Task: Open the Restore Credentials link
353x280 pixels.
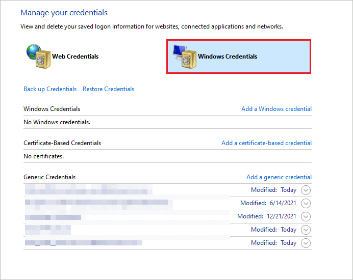Action: tap(108, 89)
